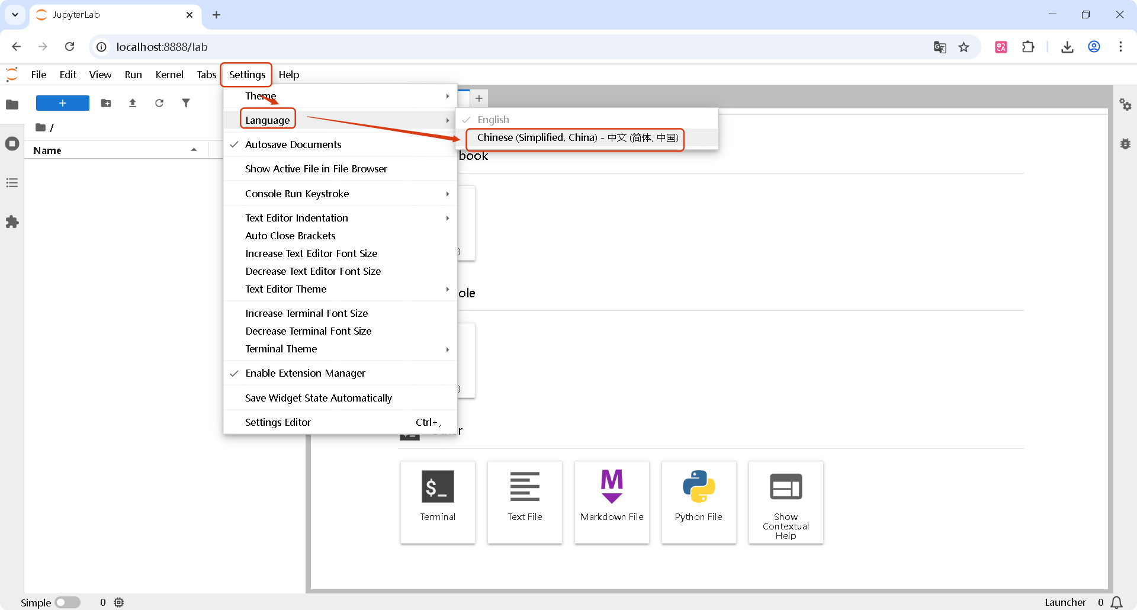Click the browser profile avatar icon
The height and width of the screenshot is (610, 1137).
click(x=1094, y=47)
